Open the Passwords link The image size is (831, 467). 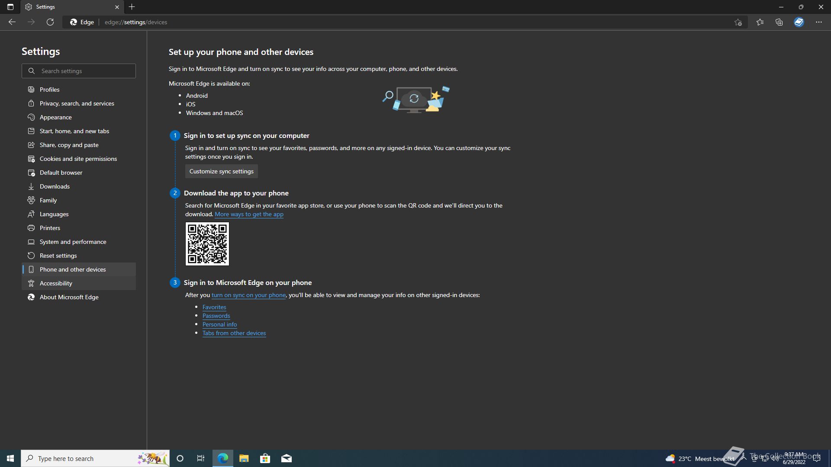216,316
